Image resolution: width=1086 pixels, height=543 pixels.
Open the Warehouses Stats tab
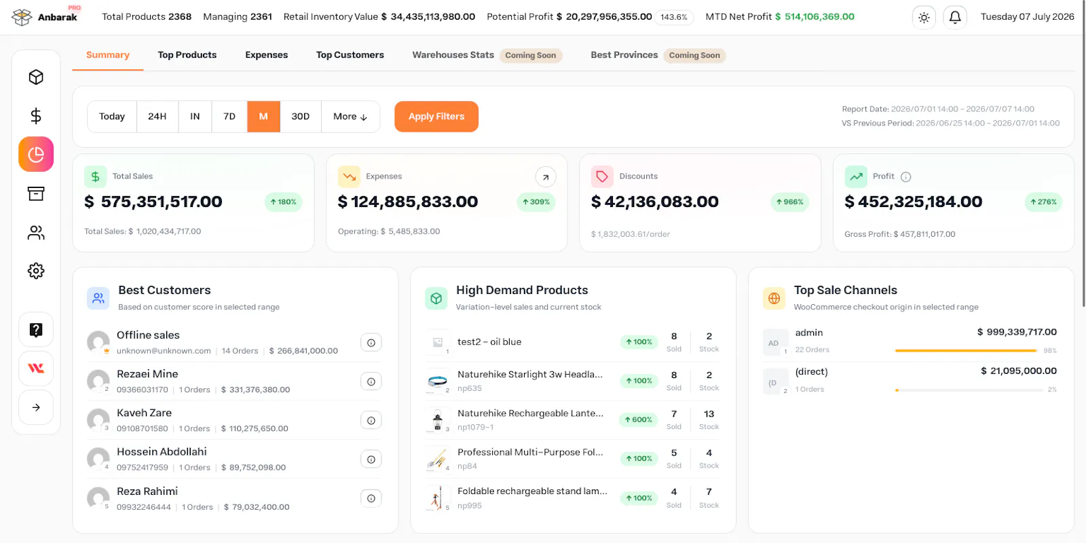[487, 55]
